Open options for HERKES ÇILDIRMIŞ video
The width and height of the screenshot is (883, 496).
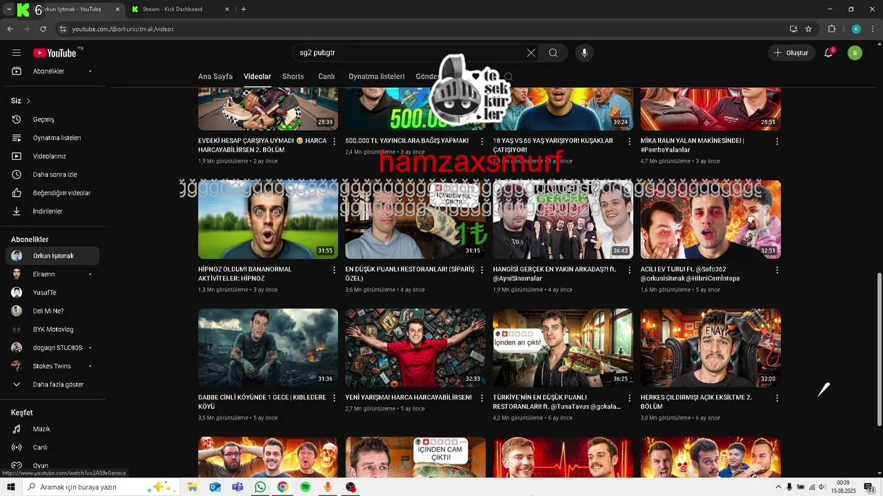(x=777, y=398)
